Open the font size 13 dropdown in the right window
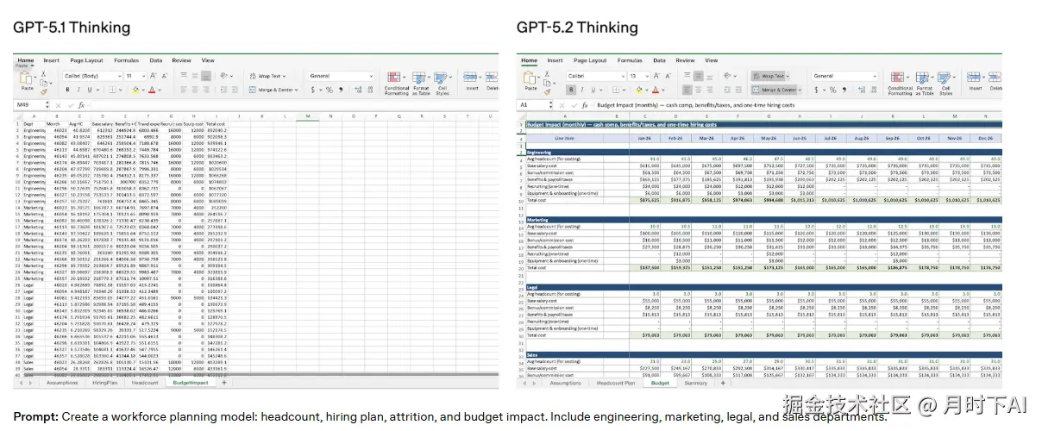Screen dimensions: 1042x431 [647, 76]
